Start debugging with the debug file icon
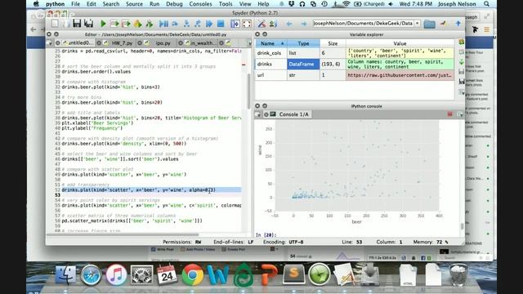Viewport: 523px width, 294px height. point(163,24)
